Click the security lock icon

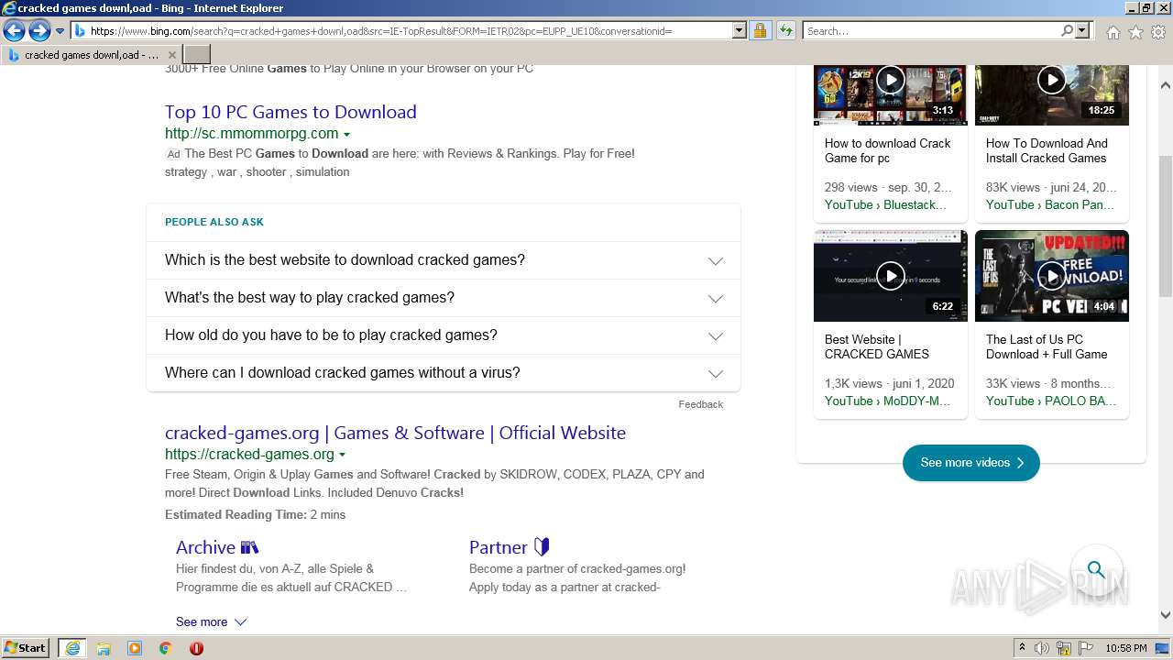[x=760, y=31]
